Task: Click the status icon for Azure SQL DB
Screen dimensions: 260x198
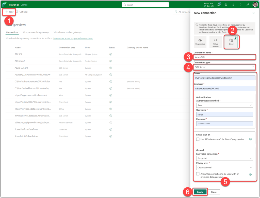Action: 111,68
